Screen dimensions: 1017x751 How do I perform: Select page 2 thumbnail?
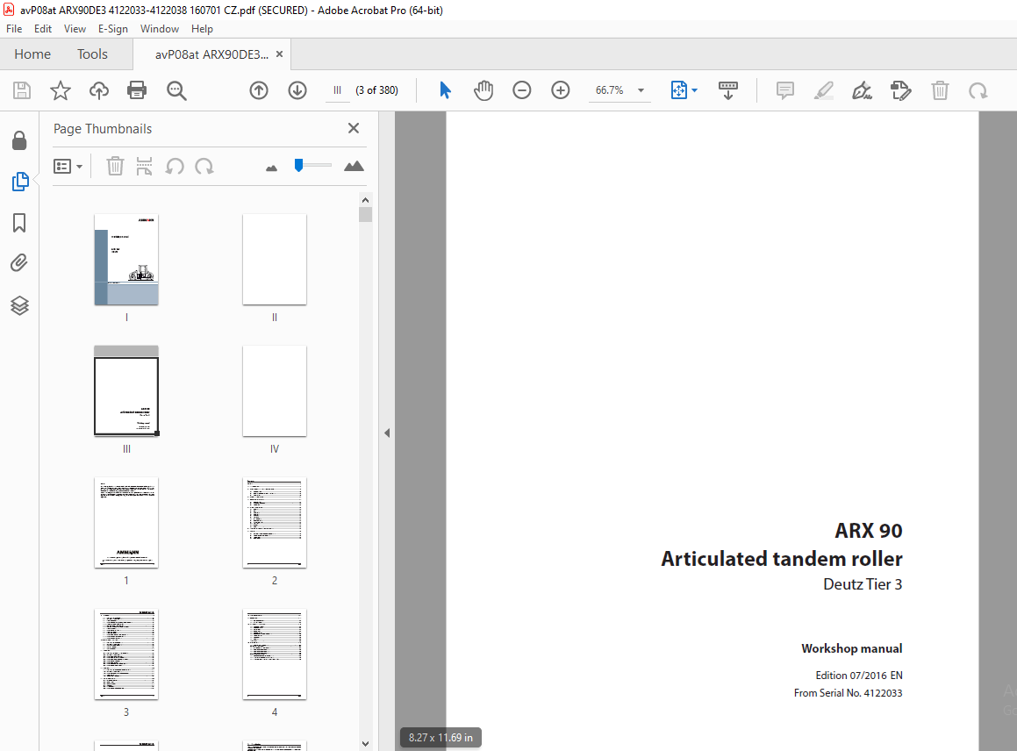pyautogui.click(x=275, y=523)
